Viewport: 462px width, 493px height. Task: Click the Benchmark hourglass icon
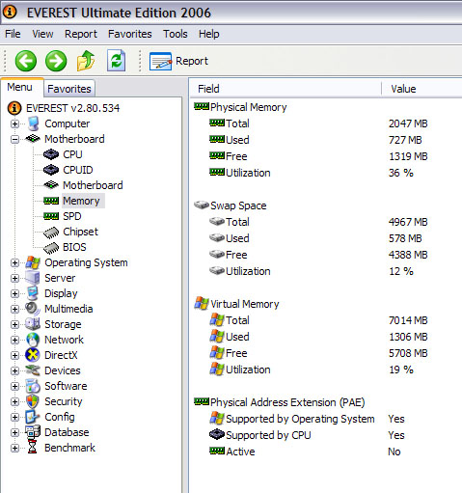[32, 448]
